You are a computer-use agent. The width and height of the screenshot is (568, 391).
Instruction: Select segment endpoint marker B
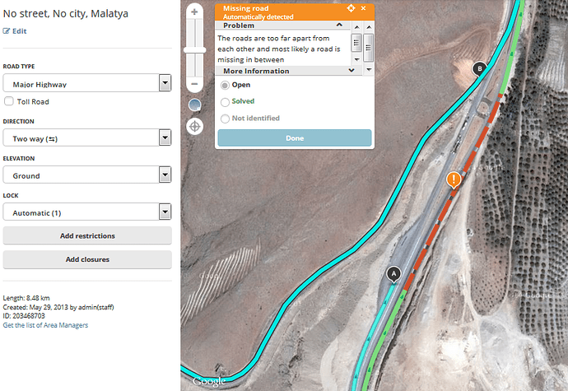[x=480, y=69]
